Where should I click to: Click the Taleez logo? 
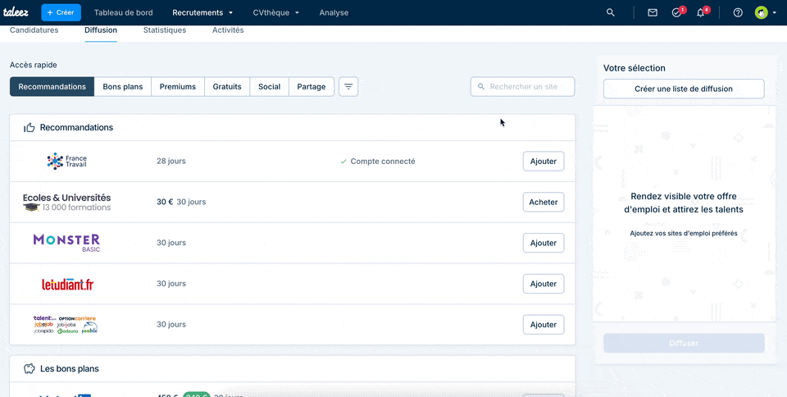coord(16,12)
